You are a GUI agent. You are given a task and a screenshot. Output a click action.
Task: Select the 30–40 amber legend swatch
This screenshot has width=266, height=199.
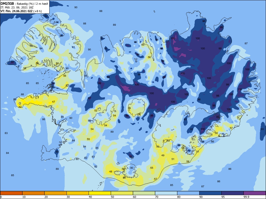click(78, 193)
